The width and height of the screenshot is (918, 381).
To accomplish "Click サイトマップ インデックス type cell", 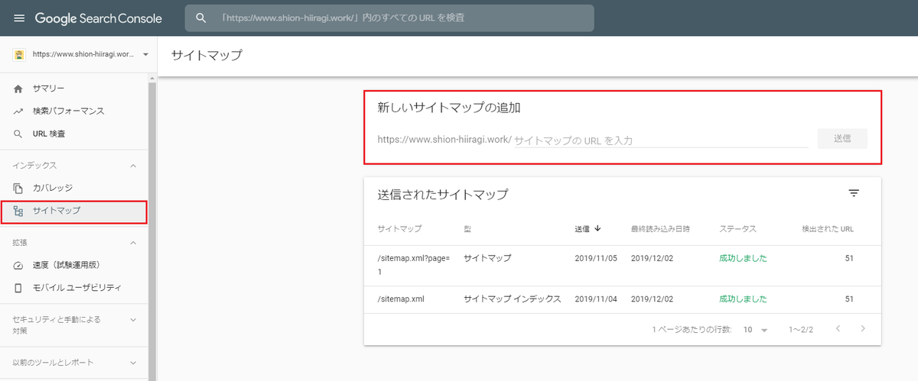I will point(513,299).
